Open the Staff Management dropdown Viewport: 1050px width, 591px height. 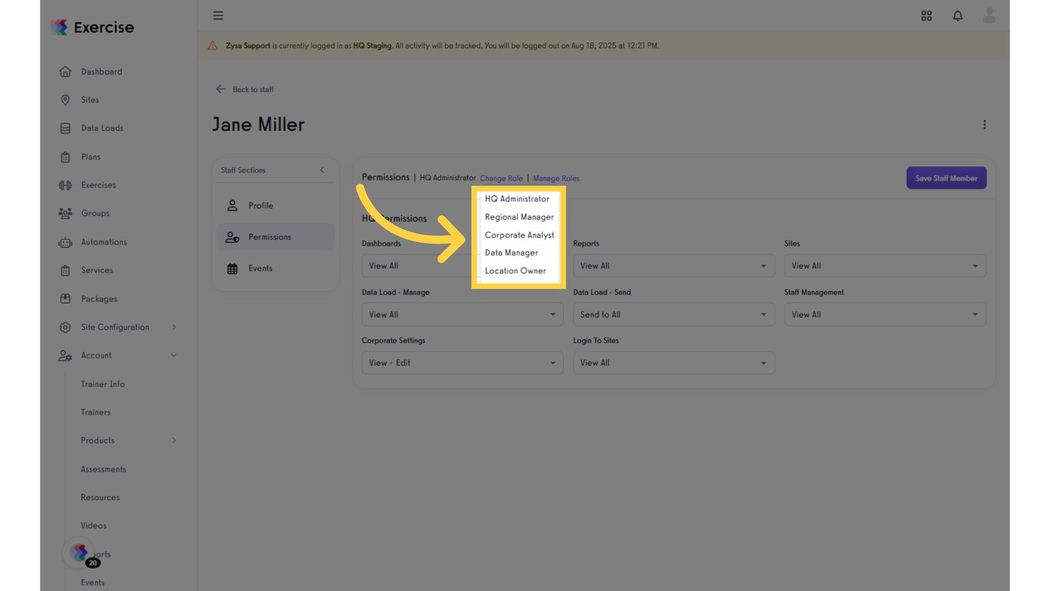point(885,315)
